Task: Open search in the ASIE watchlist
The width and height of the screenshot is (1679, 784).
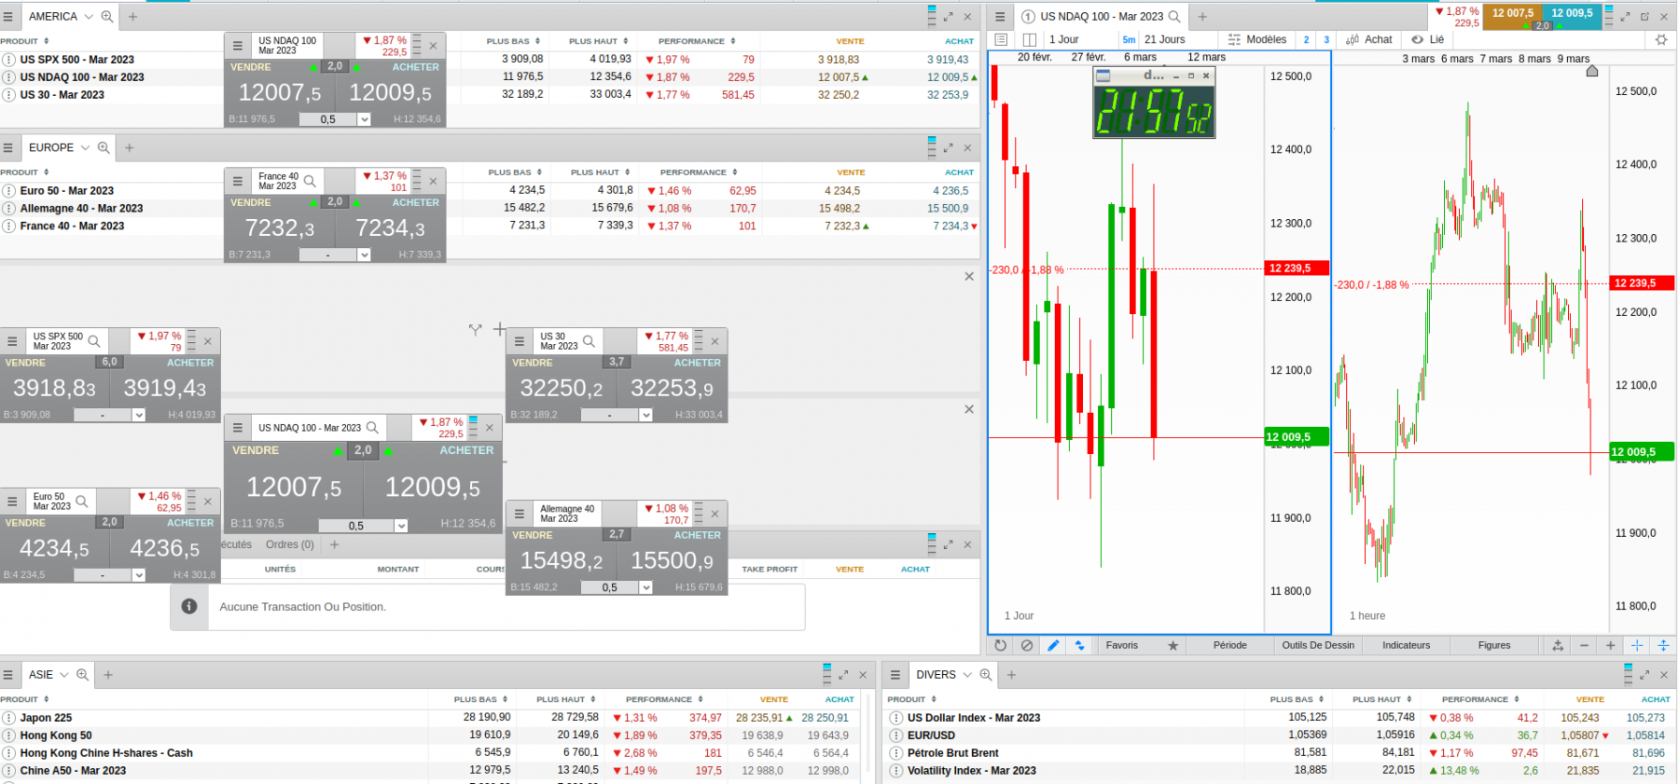Action: (x=82, y=675)
